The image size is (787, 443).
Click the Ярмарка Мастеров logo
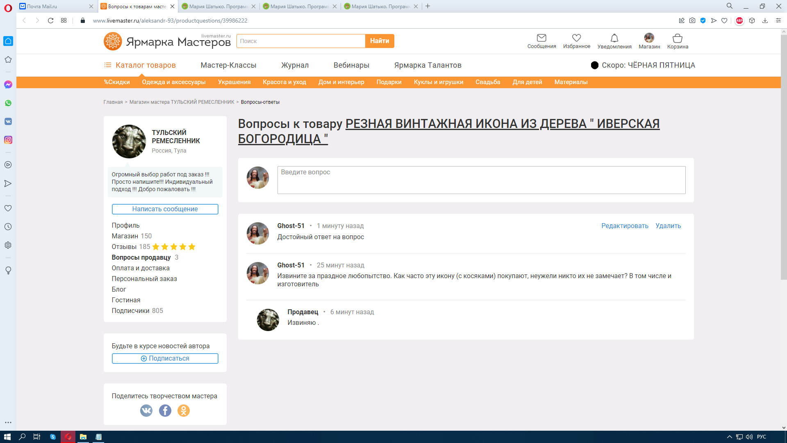click(x=167, y=41)
